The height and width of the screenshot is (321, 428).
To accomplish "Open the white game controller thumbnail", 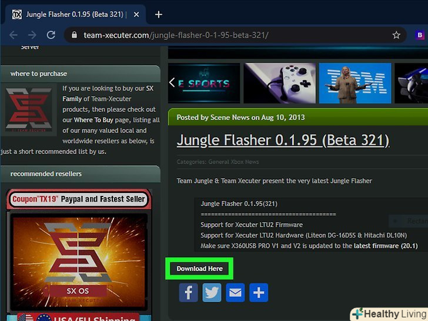I will (x=279, y=83).
